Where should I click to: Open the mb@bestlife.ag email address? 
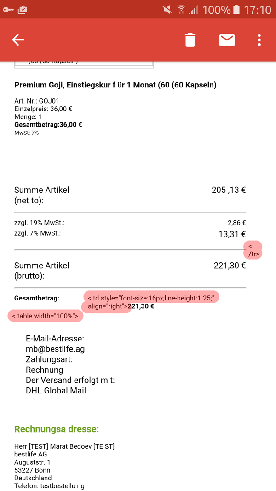tap(55, 349)
